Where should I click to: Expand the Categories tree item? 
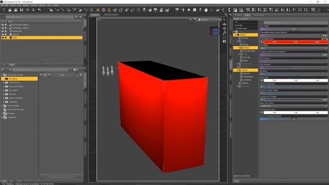click(x=2, y=117)
